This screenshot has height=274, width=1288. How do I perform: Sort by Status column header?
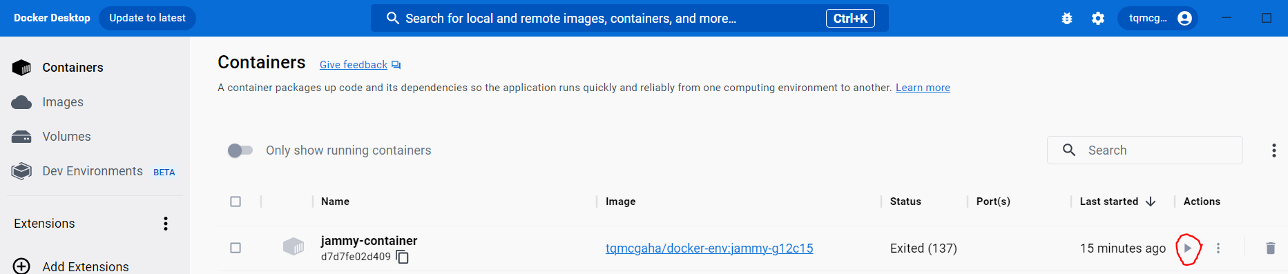point(905,202)
